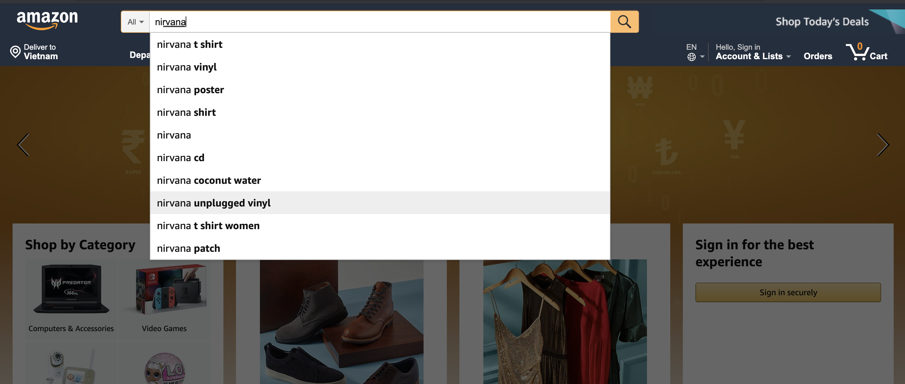Screen dimensions: 905x384
Task: Go to previous carousel slide arrow
Action: (x=23, y=144)
